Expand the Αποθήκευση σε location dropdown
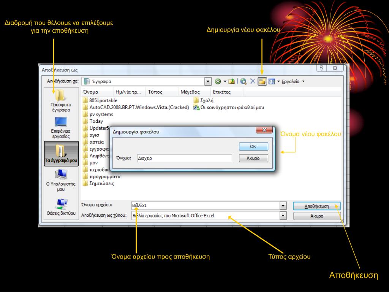The height and width of the screenshot is (292, 389). coord(208,81)
